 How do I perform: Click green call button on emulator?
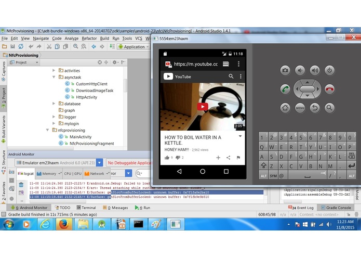tap(285, 89)
